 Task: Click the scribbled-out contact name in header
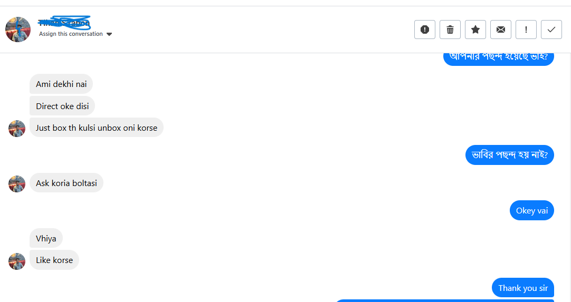[64, 23]
